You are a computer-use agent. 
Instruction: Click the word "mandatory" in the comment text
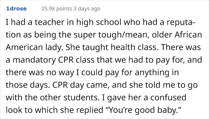point(34,60)
